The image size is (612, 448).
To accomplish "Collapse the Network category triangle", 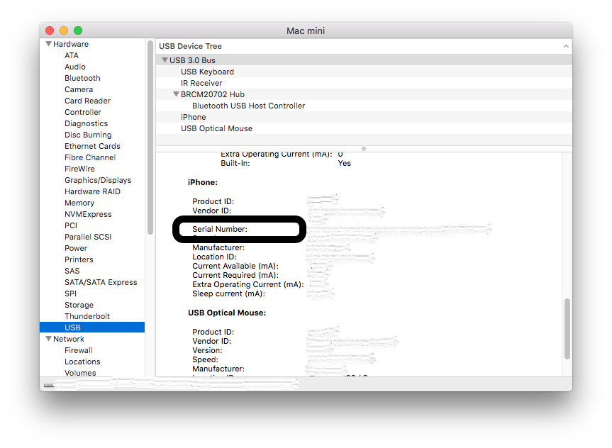I will [x=48, y=339].
